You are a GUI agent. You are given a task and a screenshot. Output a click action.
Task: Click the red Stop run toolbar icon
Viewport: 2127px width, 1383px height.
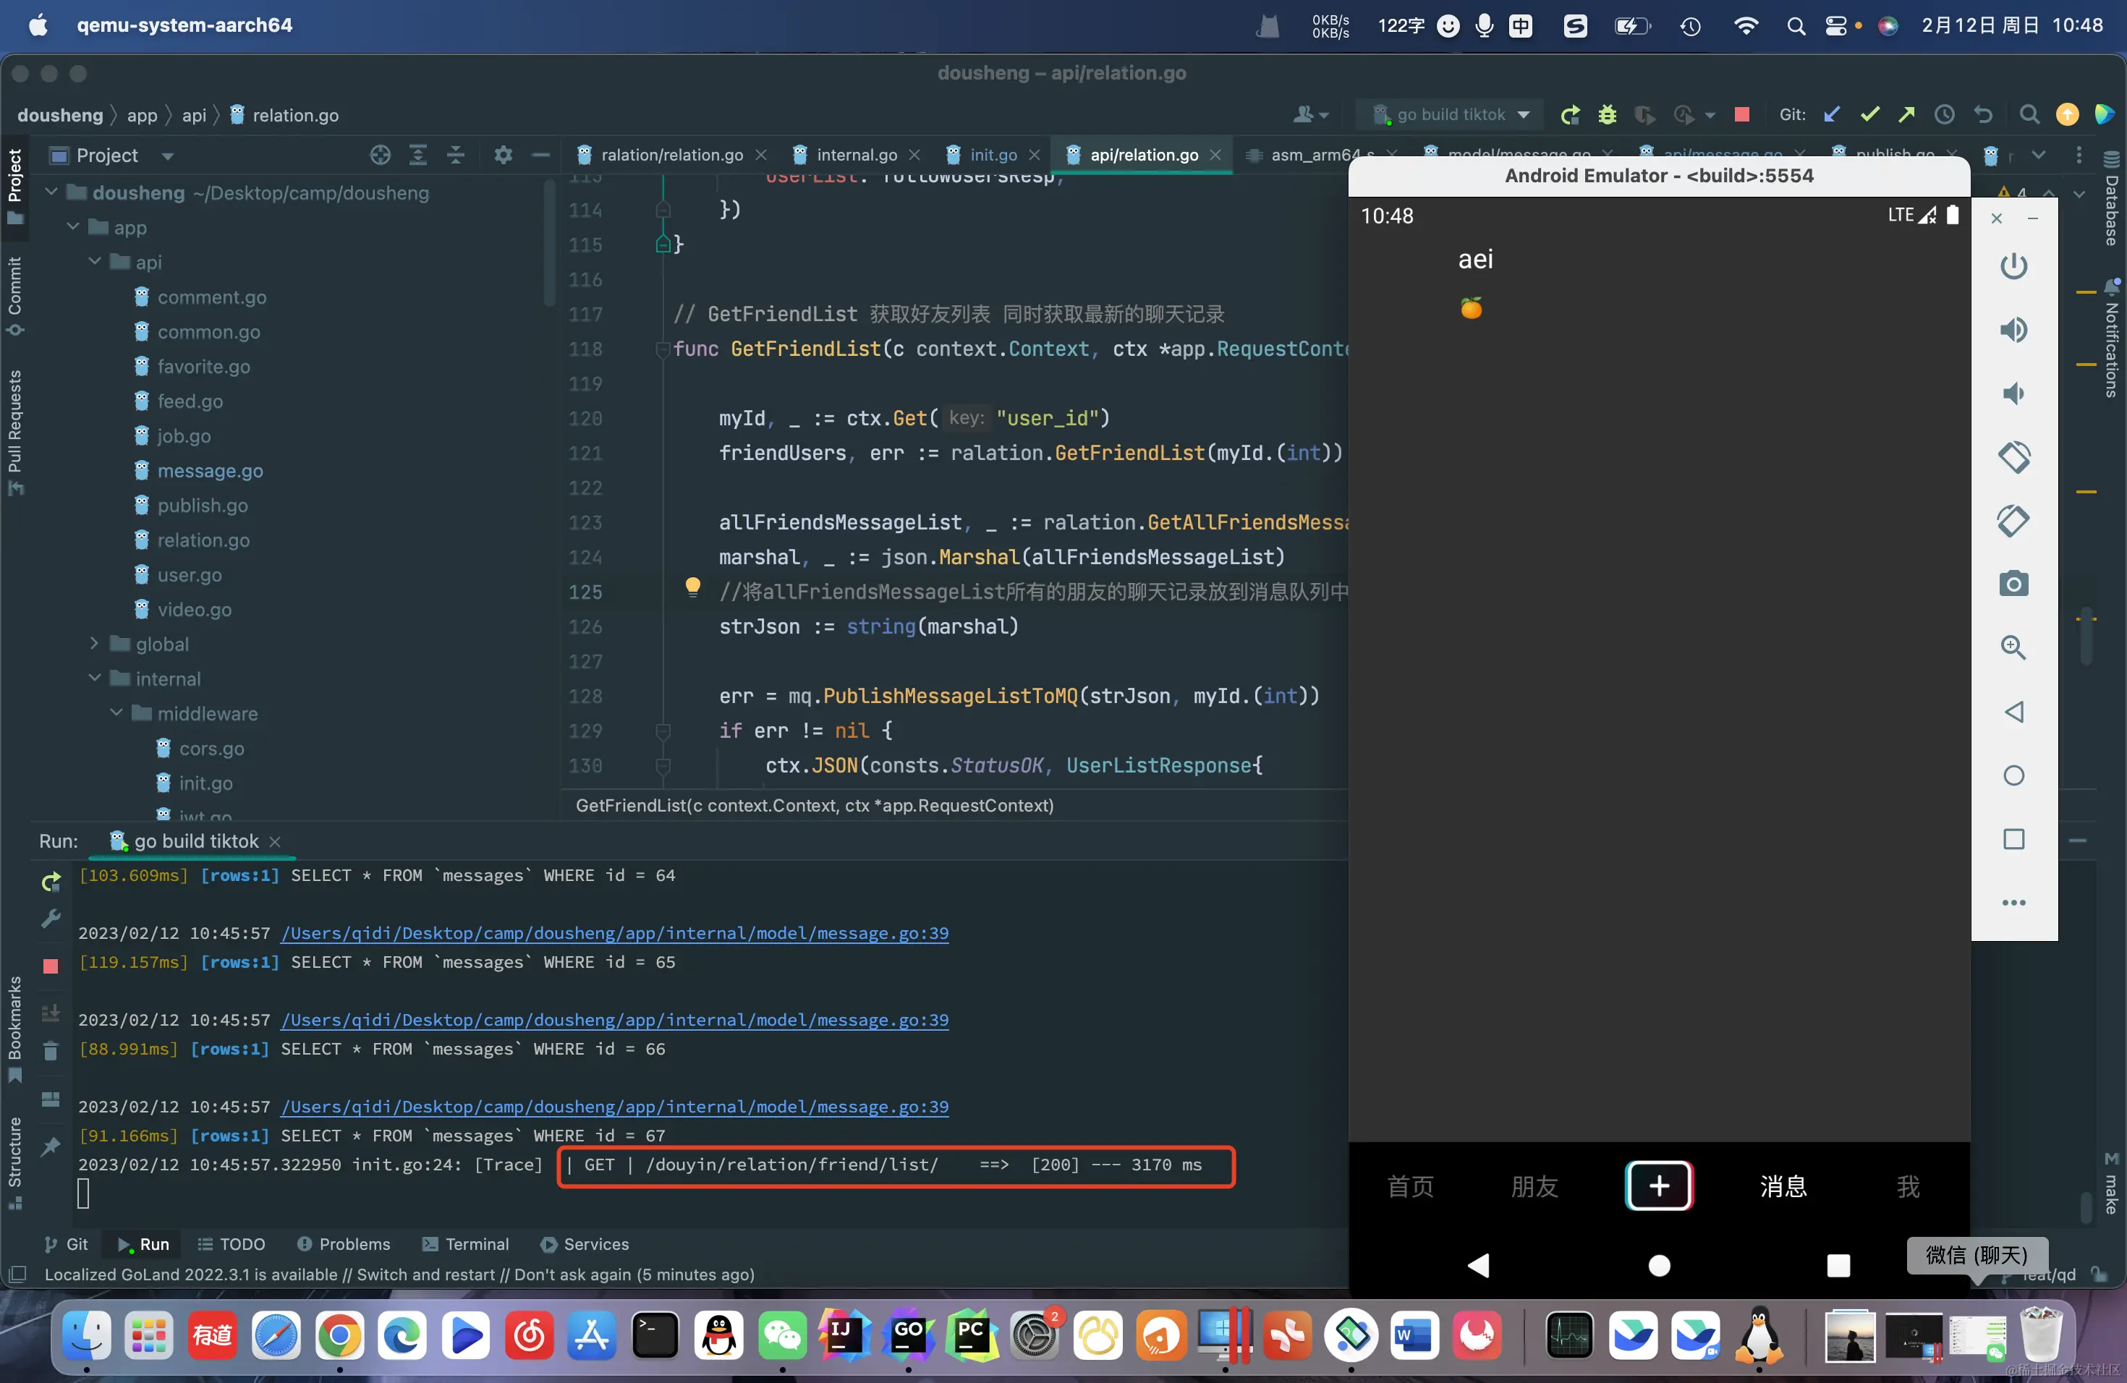click(x=1741, y=114)
